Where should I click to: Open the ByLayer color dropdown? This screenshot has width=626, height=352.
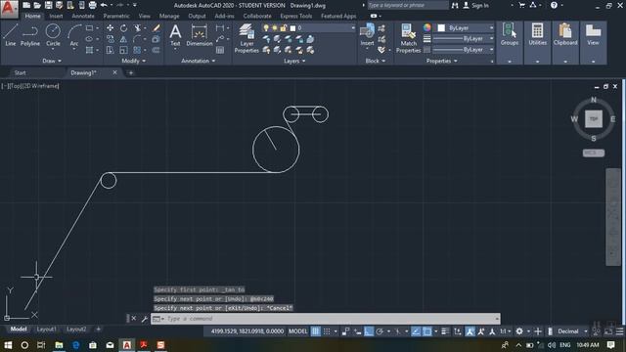coord(465,28)
